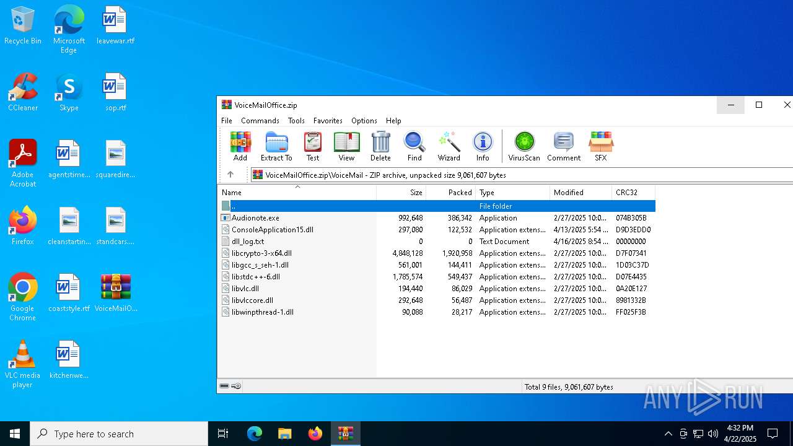
Task: Open File Explorer from the taskbar
Action: (284, 434)
